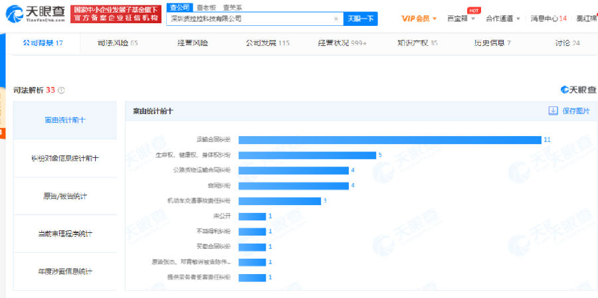Click the 机动车交通事故责任纠纷 label text
Image resolution: width=598 pixels, height=298 pixels.
tap(199, 201)
